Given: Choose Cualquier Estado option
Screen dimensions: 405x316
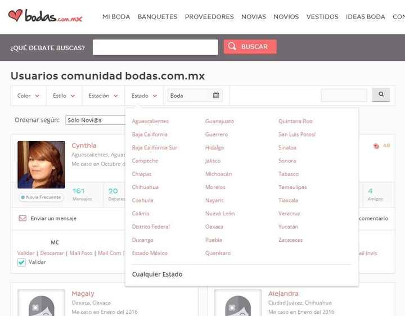Looking at the screenshot, I should 157,274.
